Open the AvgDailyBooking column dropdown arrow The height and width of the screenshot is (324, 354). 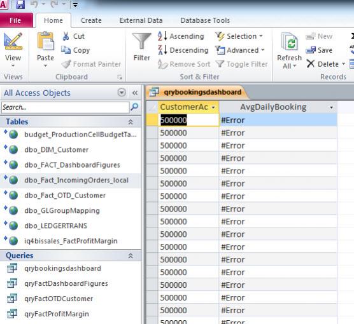331,107
